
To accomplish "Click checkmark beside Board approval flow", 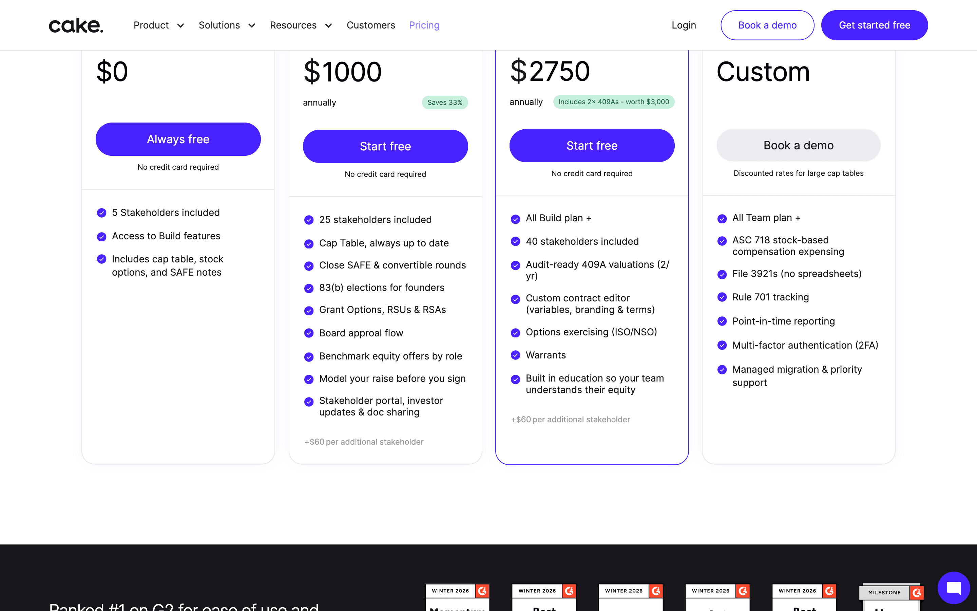I will click(309, 333).
